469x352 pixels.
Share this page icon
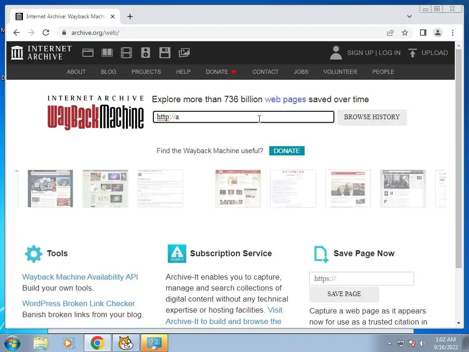click(x=390, y=33)
